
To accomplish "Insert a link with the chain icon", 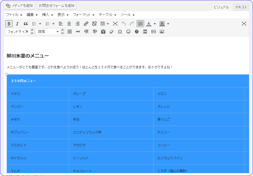I will (86, 24).
